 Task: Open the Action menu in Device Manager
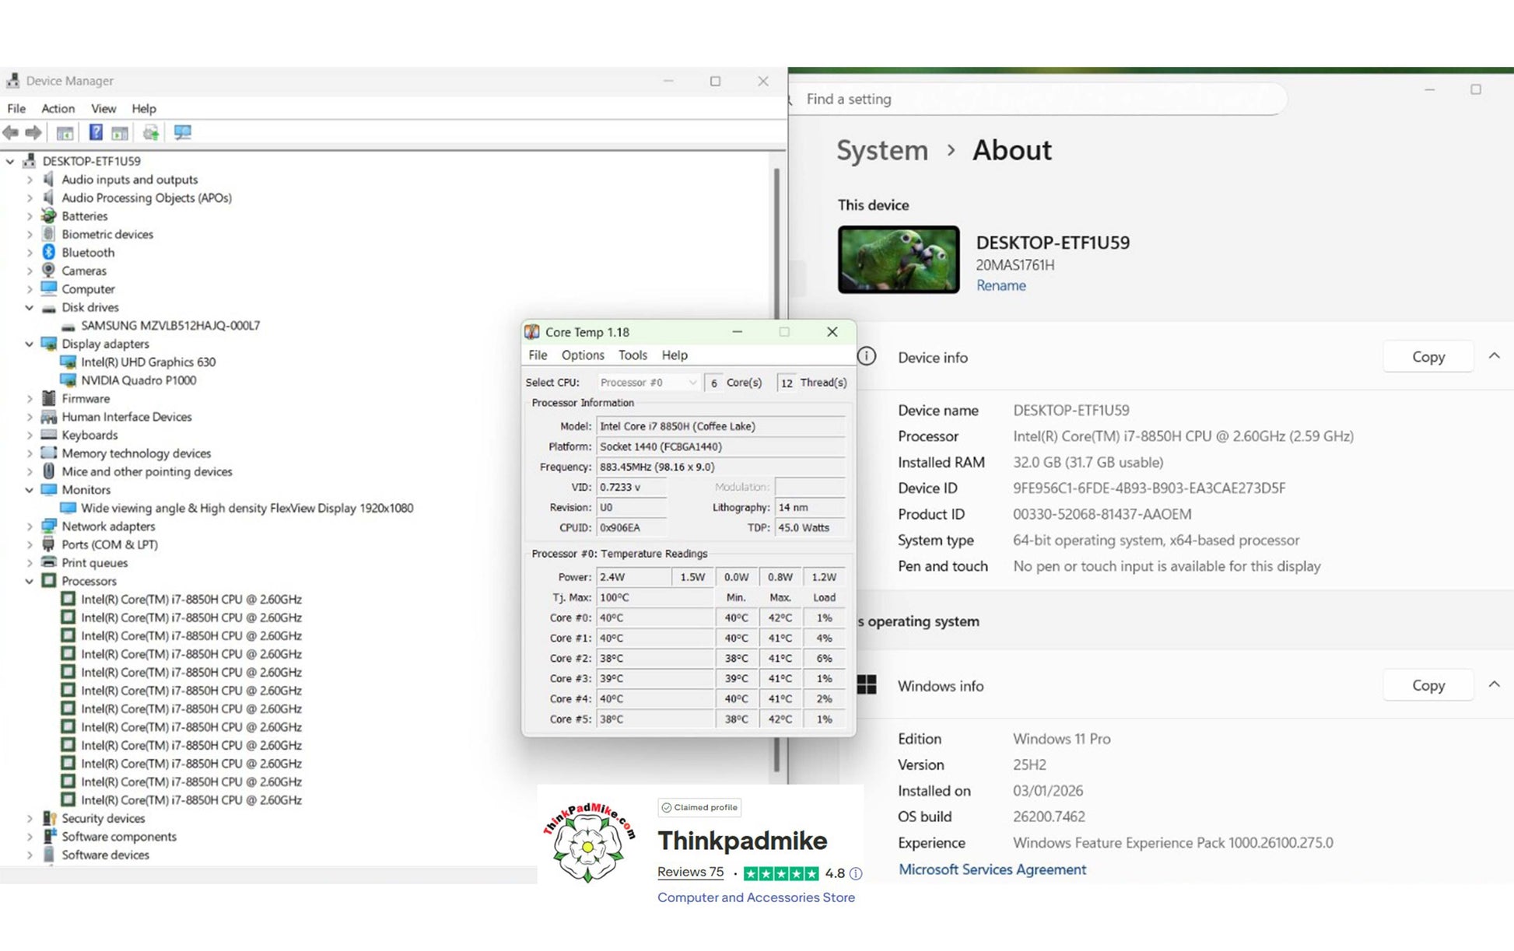pos(58,109)
